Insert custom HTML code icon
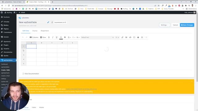The width and height of the screenshot is (198, 111). coord(130,37)
